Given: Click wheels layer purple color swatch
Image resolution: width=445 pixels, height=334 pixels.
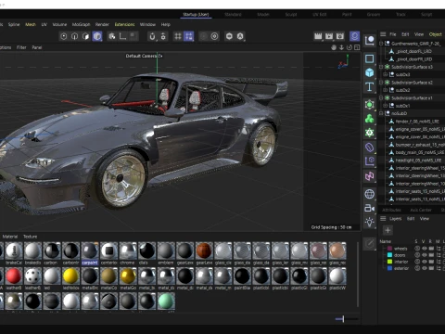Looking at the screenshot, I should 389,249.
